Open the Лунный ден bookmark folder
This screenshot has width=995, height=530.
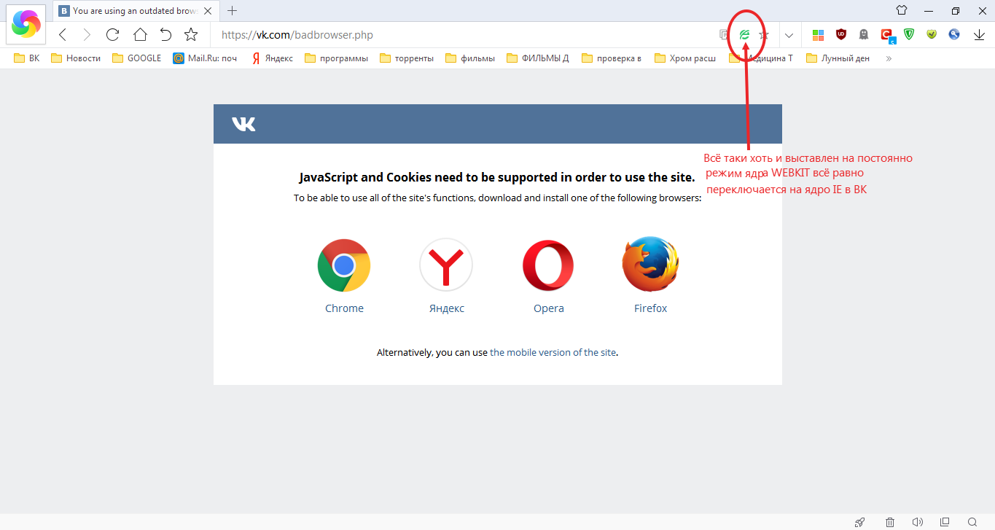[x=838, y=58]
